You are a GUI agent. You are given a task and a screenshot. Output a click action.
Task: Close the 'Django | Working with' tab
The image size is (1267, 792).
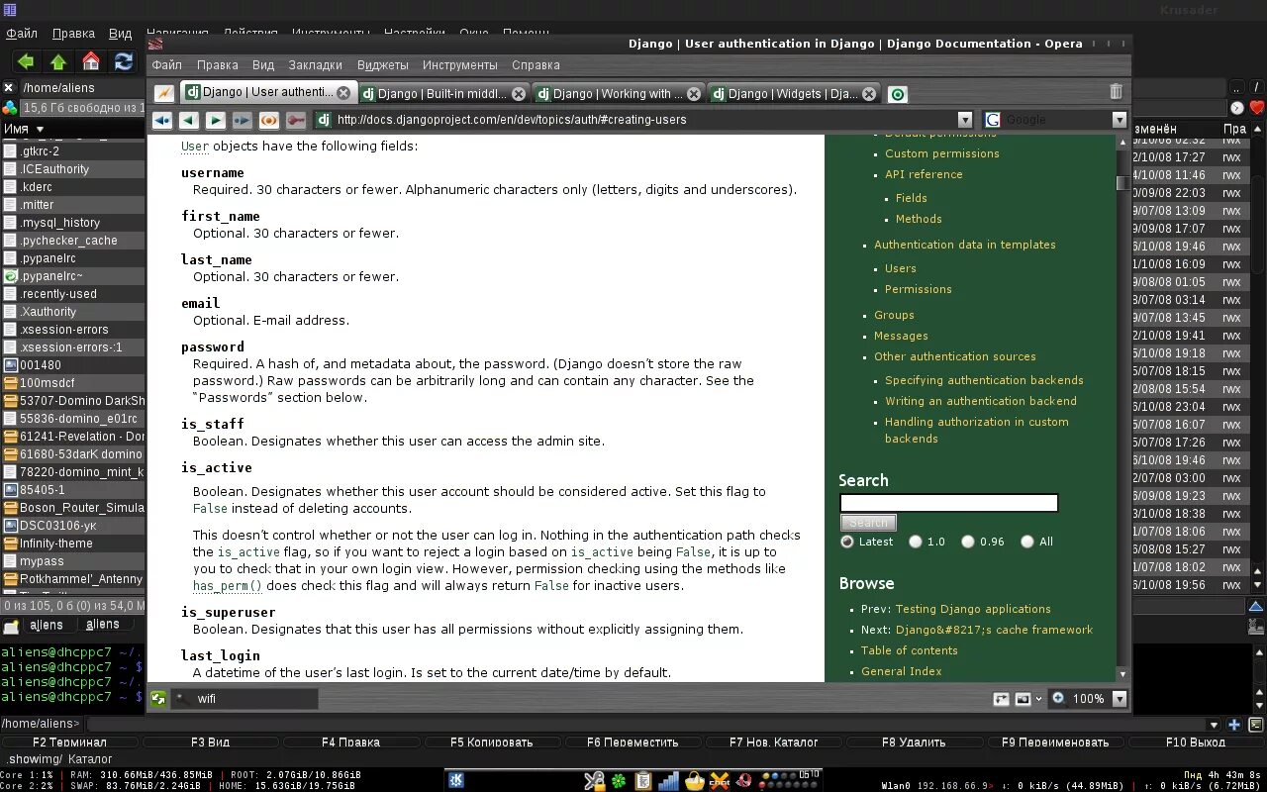pos(694,94)
